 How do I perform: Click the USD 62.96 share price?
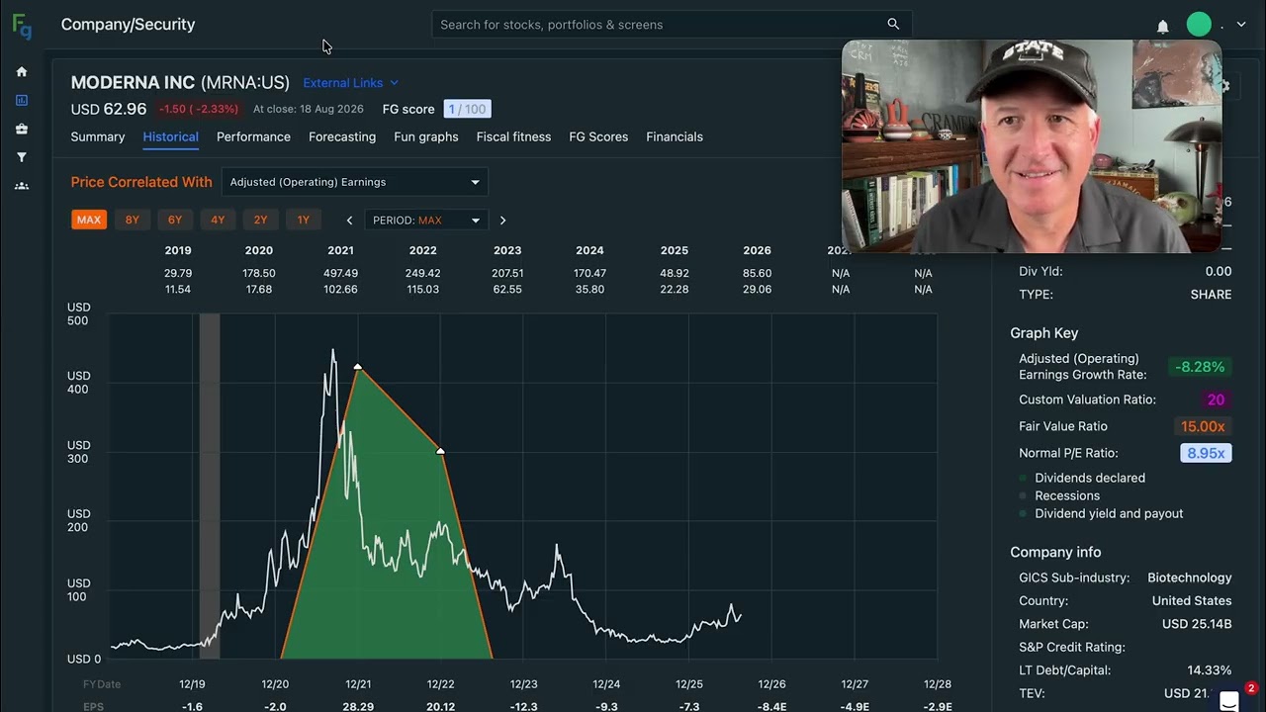click(109, 109)
